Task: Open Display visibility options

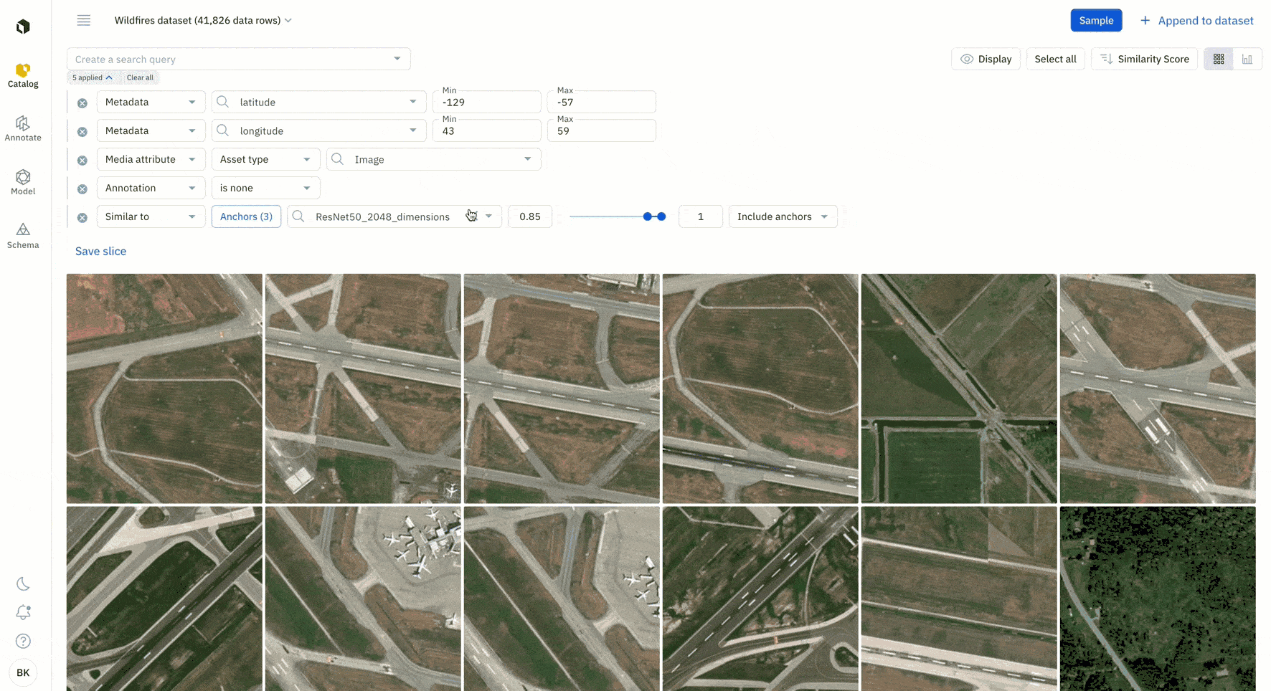Action: pos(986,59)
